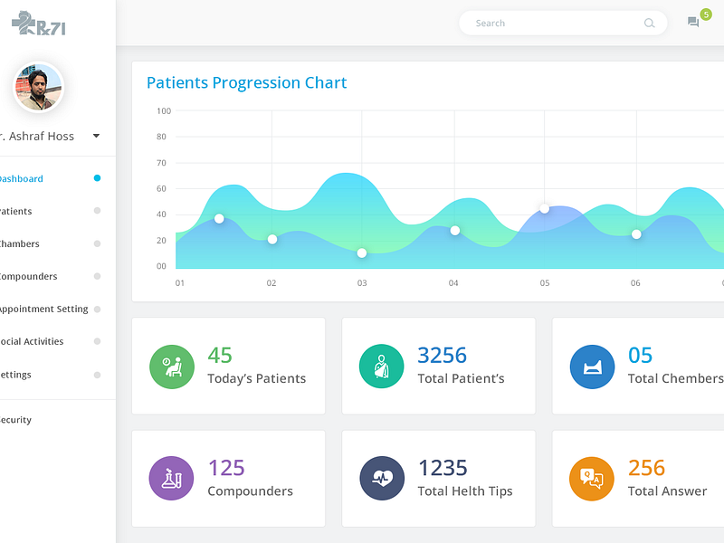
Task: Expand the Settings sidebar entry
Action: [16, 374]
